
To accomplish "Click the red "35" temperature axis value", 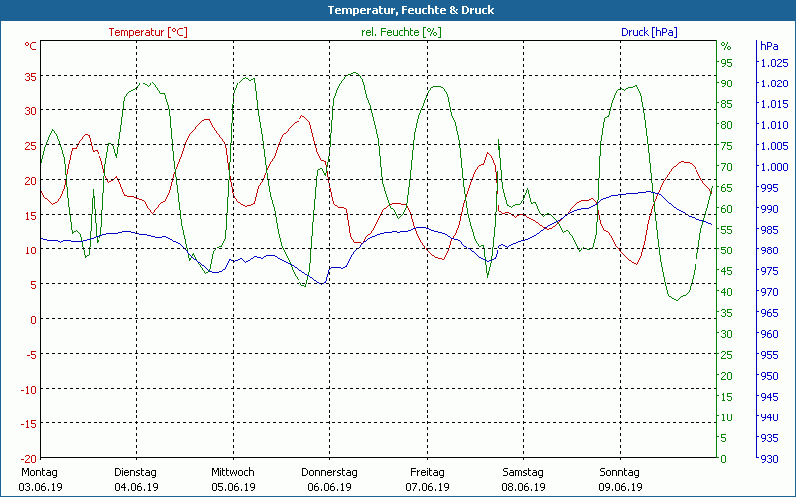I will point(31,77).
